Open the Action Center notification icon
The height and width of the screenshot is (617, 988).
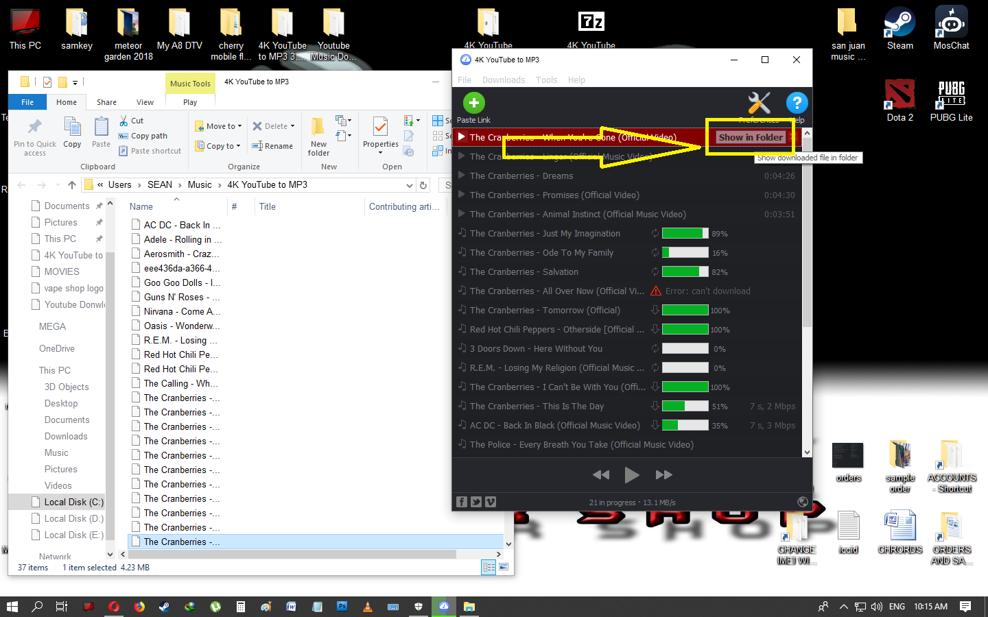965,607
